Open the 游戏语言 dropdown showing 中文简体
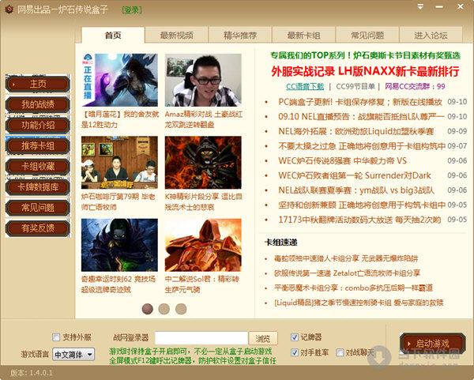This screenshot has width=474, height=380. (73, 354)
